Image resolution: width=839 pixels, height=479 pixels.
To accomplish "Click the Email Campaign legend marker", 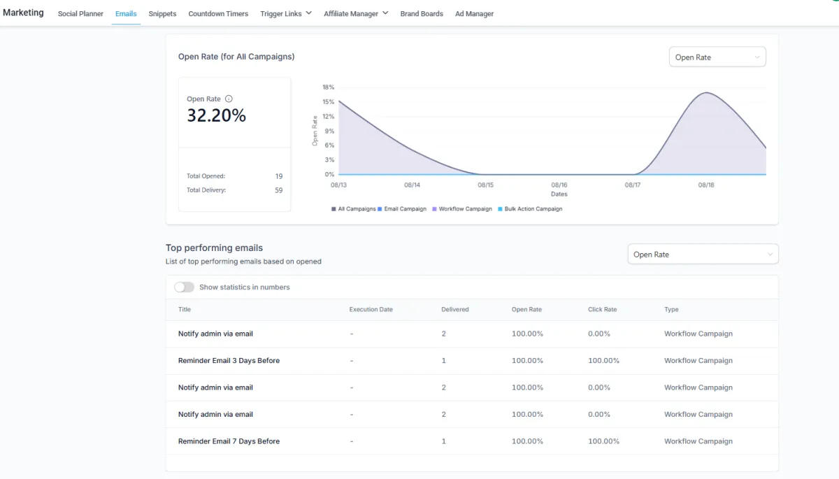I will pyautogui.click(x=380, y=209).
